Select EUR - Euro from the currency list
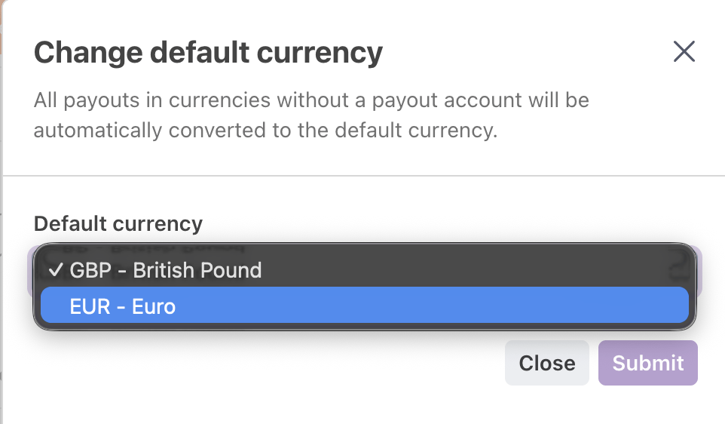The width and height of the screenshot is (725, 424). click(122, 306)
